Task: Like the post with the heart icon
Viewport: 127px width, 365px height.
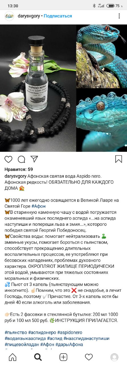Action: (x=9, y=159)
